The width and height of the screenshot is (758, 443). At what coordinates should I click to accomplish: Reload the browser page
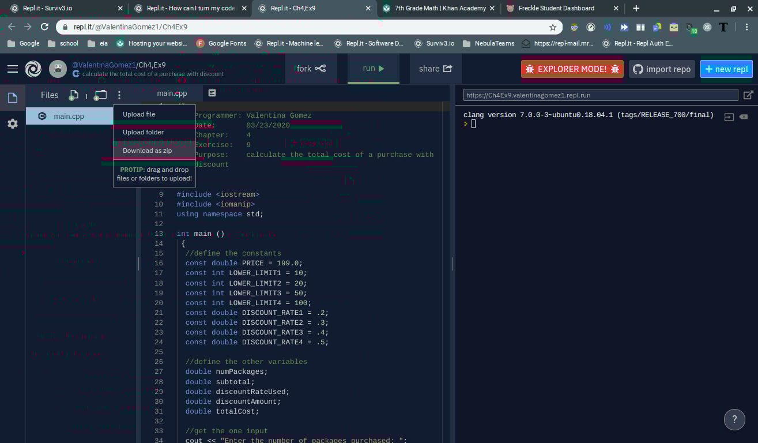tap(44, 27)
